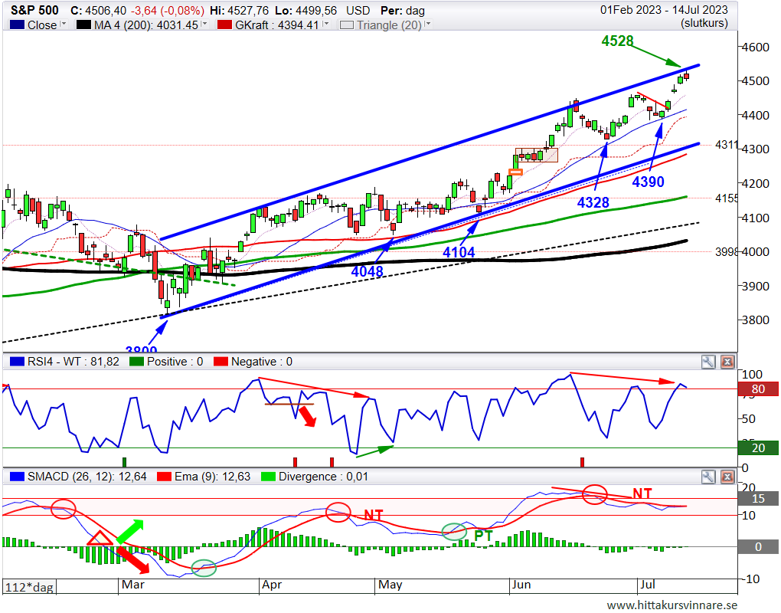Click the green PT label in SMACD panel
781x613 pixels.
click(484, 536)
